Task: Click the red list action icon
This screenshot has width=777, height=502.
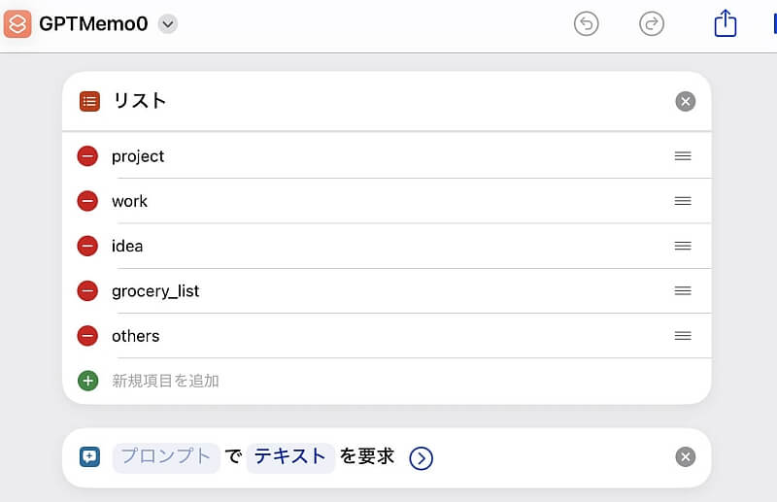Action: [89, 101]
